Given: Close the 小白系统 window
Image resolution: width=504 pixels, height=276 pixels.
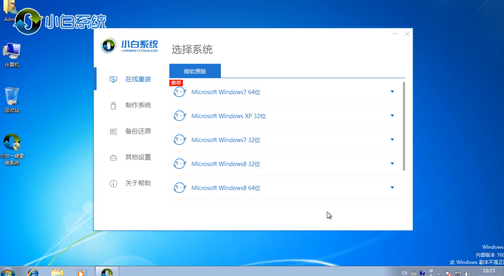Looking at the screenshot, I should point(407,34).
